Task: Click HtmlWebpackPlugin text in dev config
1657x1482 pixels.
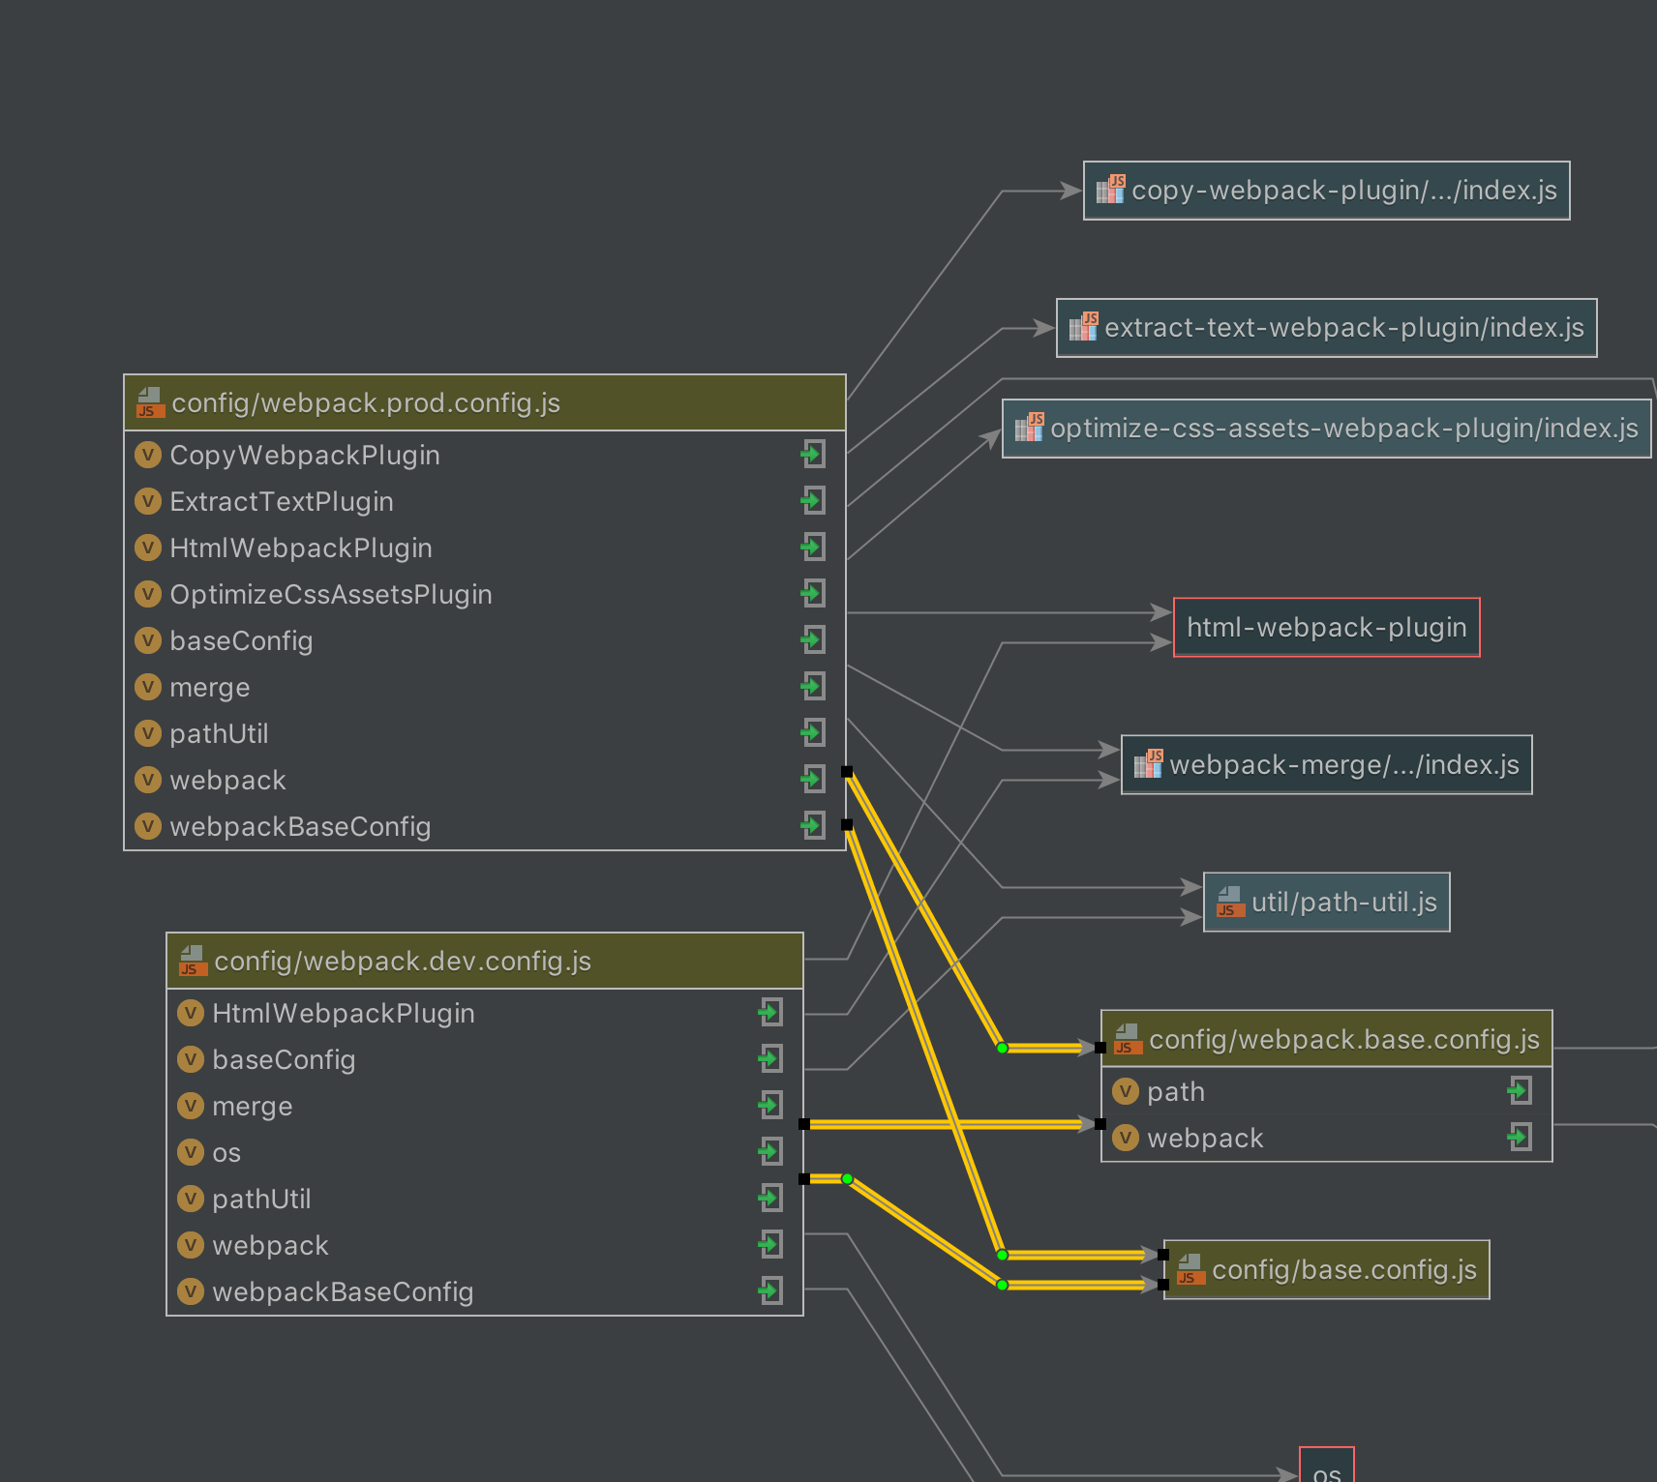Action: pyautogui.click(x=344, y=1013)
